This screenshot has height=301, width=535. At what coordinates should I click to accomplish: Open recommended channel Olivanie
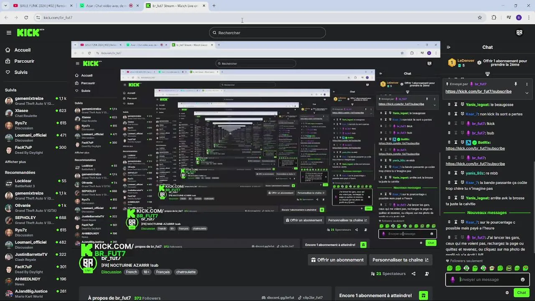click(x=36, y=208)
